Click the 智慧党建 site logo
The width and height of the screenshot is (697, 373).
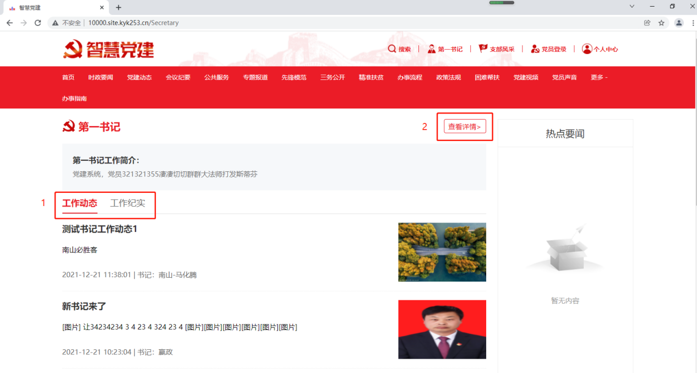tap(108, 50)
